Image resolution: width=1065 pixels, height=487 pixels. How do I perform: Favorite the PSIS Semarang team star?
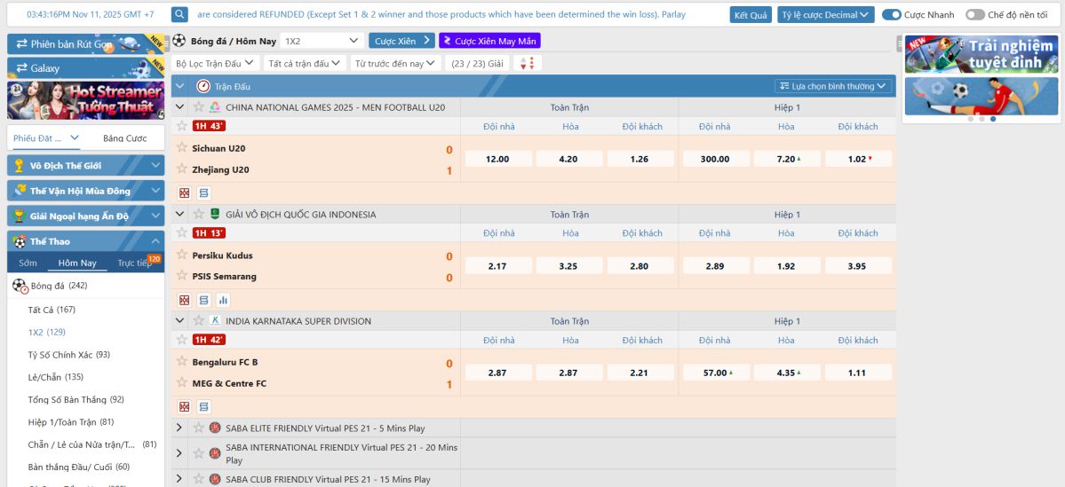tap(182, 276)
